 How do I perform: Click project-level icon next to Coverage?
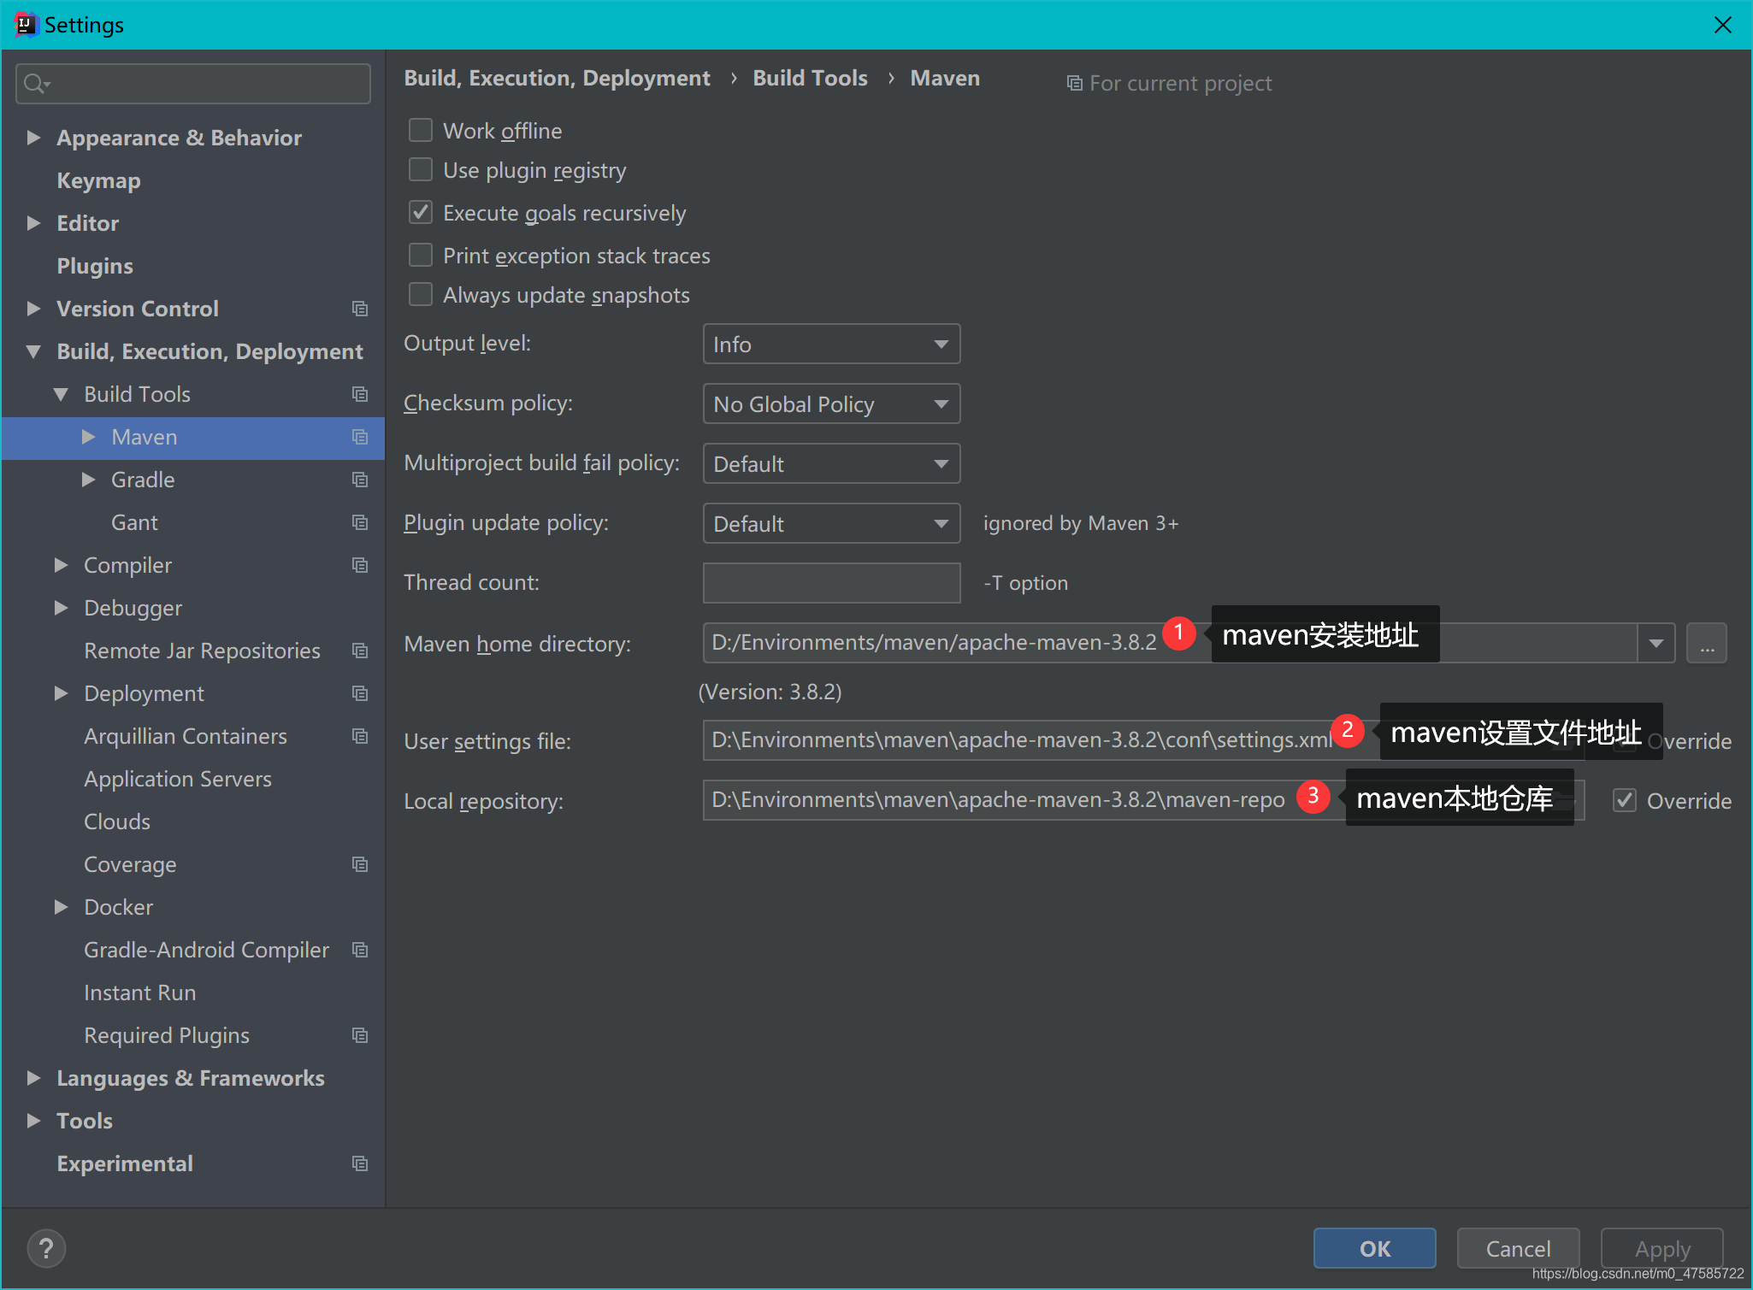tap(360, 864)
